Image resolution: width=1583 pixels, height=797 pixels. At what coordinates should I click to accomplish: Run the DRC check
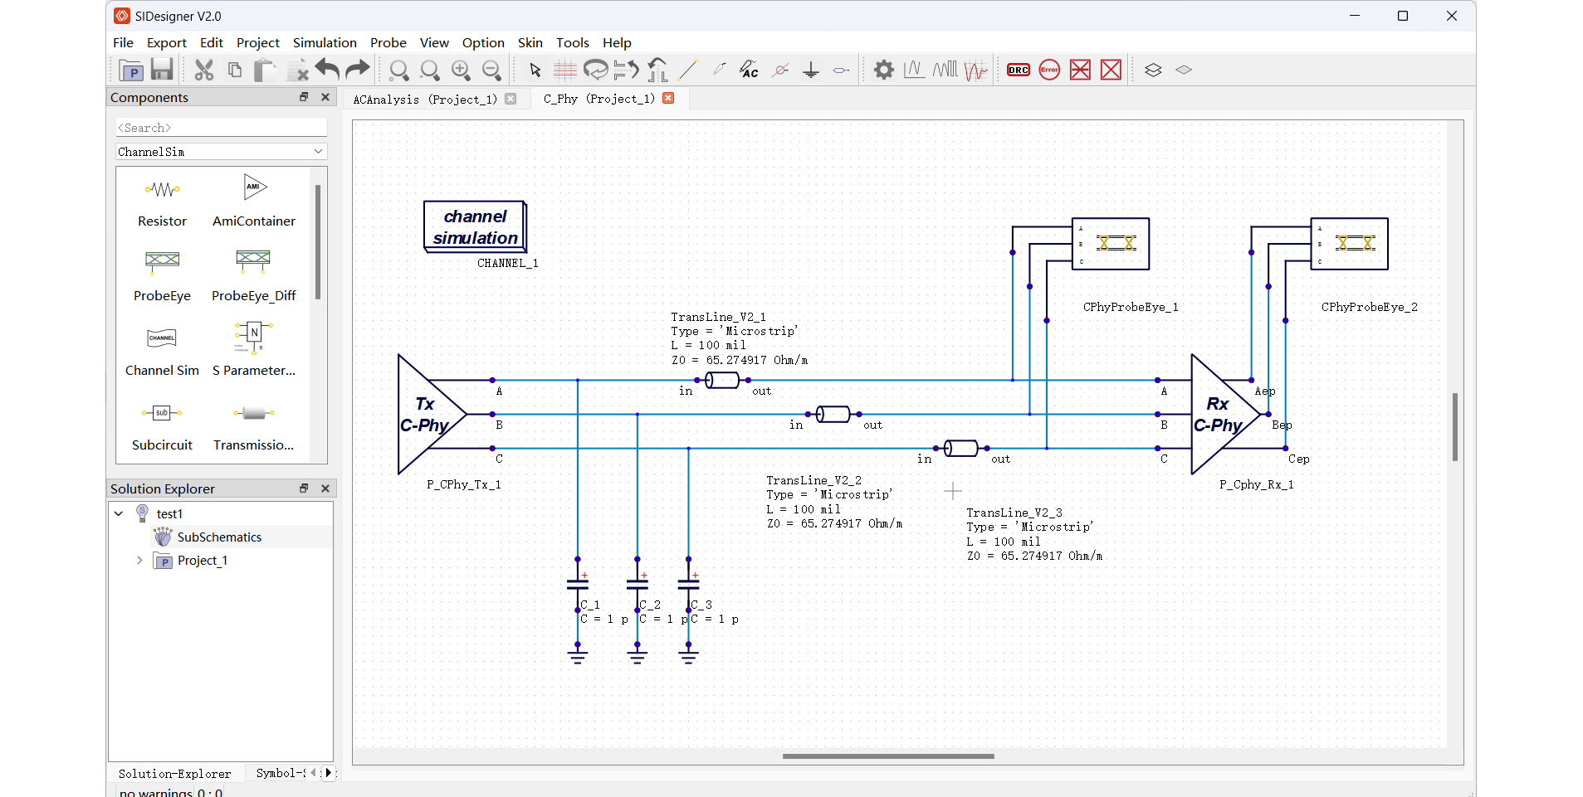tap(1019, 70)
